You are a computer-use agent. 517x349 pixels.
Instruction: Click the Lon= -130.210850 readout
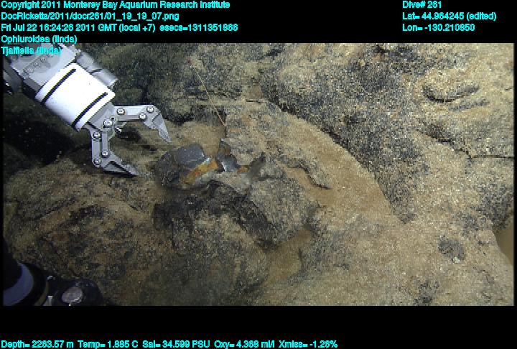coord(438,28)
